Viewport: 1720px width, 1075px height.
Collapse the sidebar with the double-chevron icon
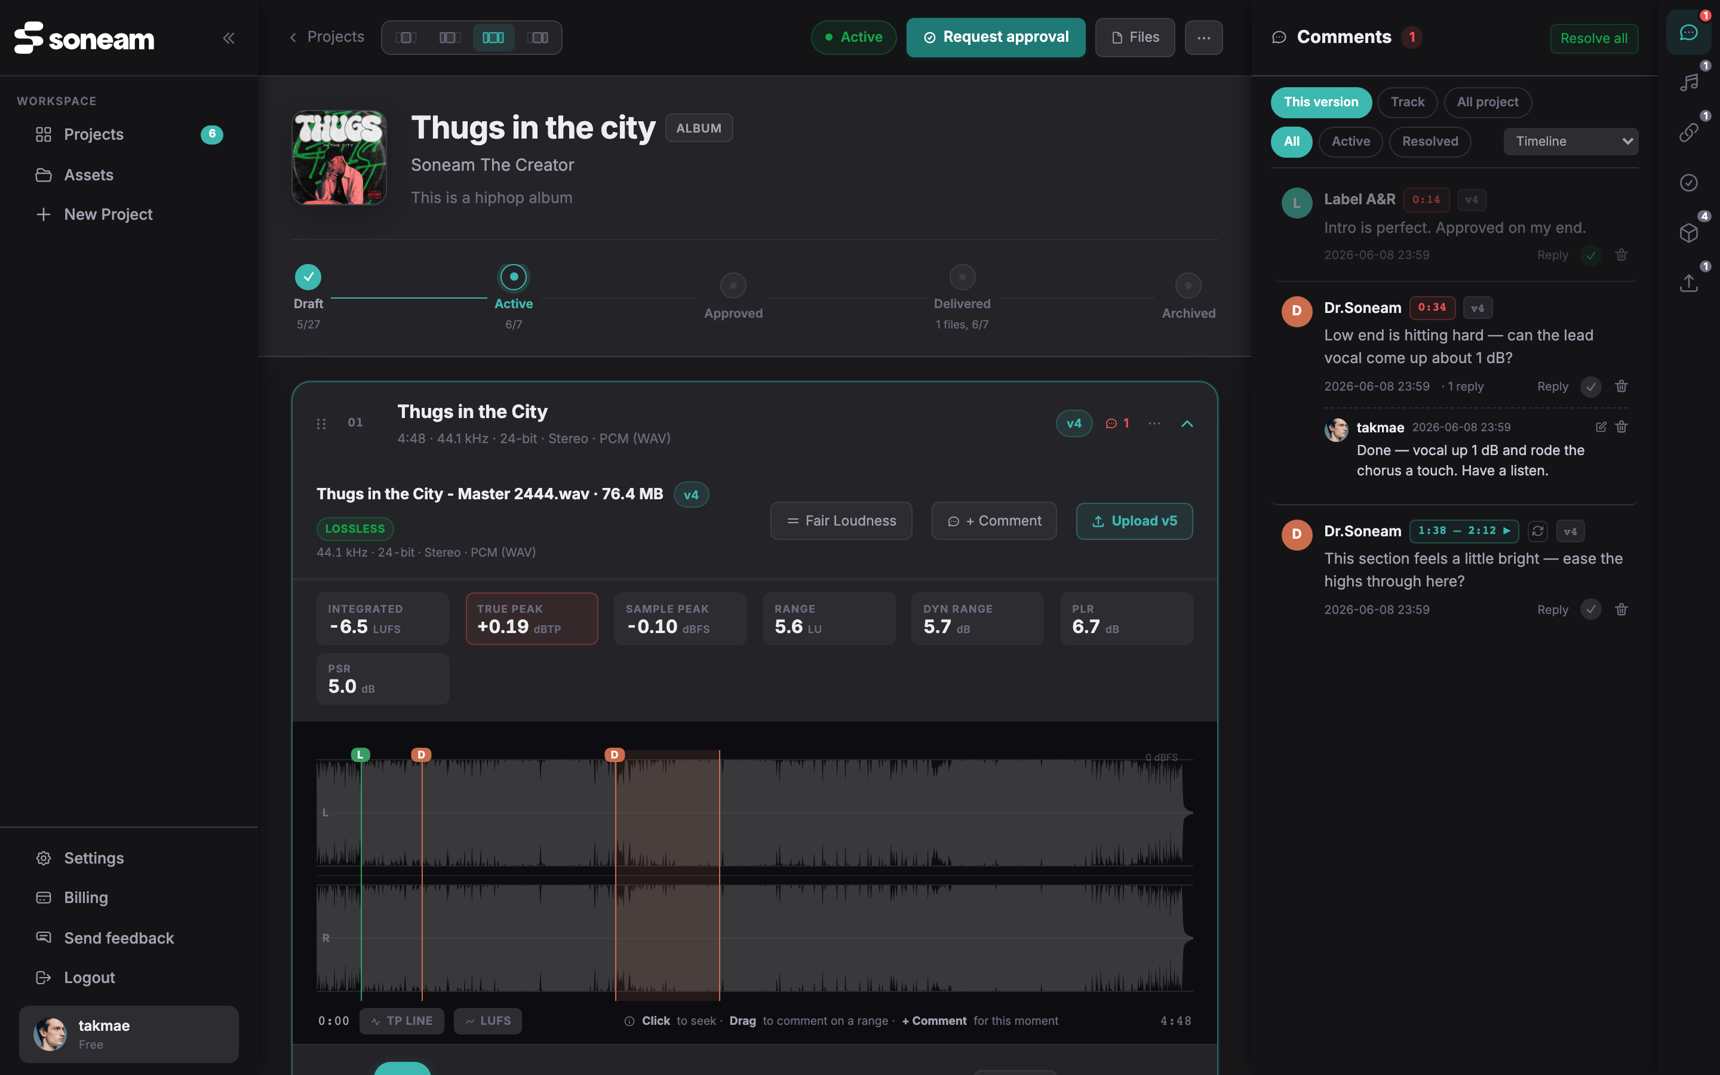pyautogui.click(x=228, y=38)
